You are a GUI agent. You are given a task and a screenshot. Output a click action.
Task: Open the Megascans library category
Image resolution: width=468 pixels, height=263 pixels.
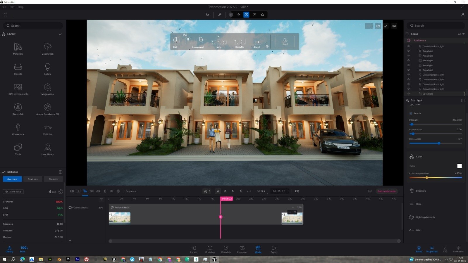[47, 89]
